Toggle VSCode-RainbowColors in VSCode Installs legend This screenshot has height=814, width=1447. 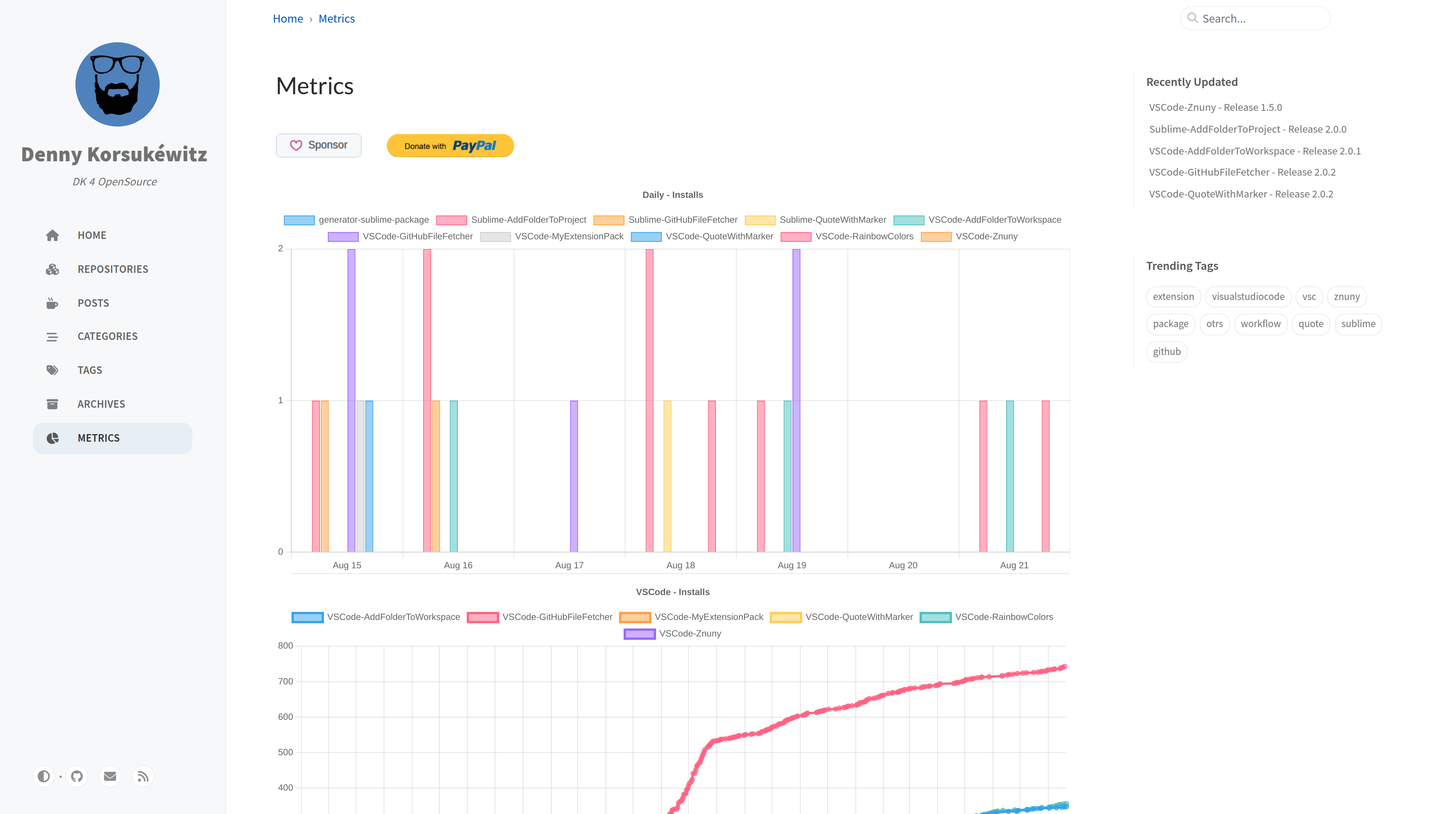point(987,617)
